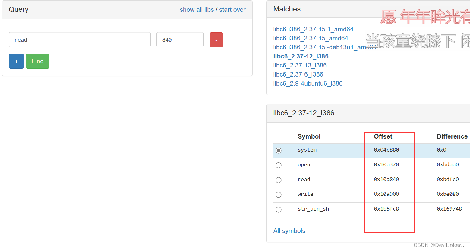Click the start over link
Image resolution: width=470 pixels, height=250 pixels.
[x=232, y=9]
